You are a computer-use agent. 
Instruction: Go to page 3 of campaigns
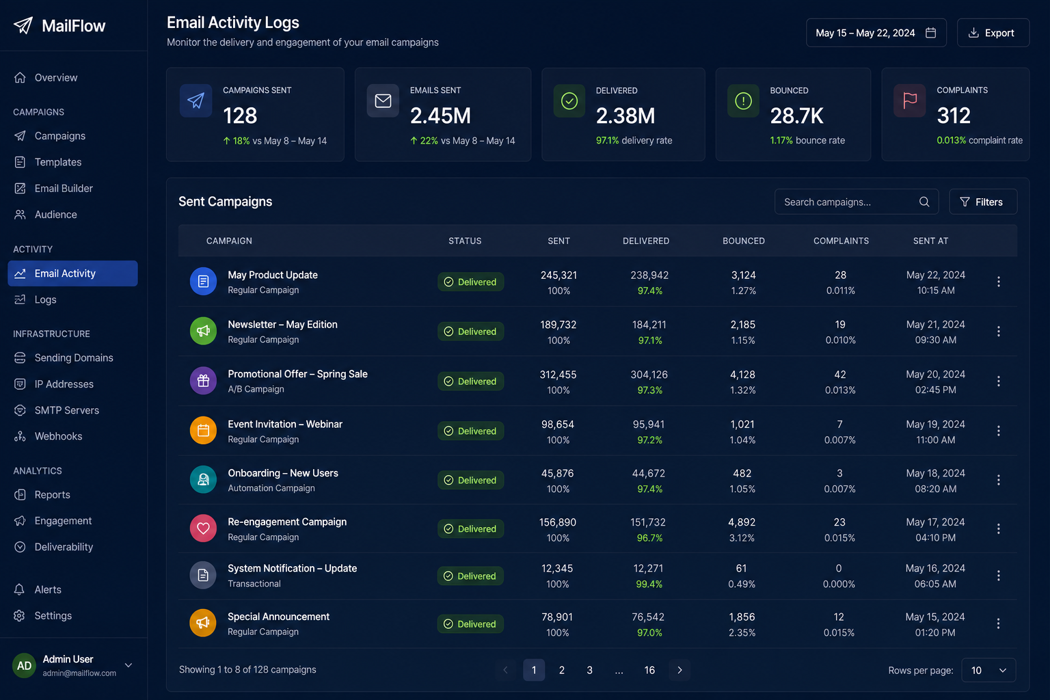[x=589, y=670]
